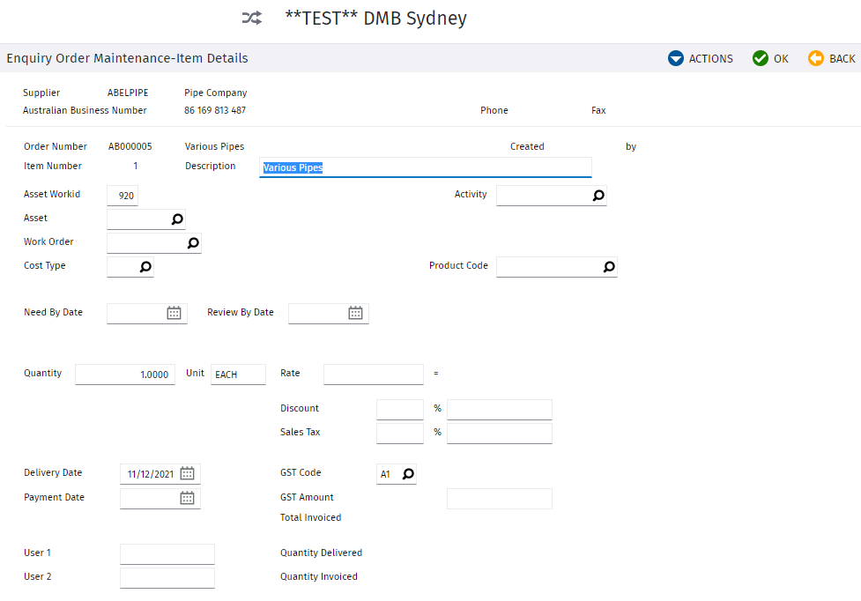This screenshot has width=861, height=601.
Task: Click the OK button
Action: pyautogui.click(x=770, y=58)
